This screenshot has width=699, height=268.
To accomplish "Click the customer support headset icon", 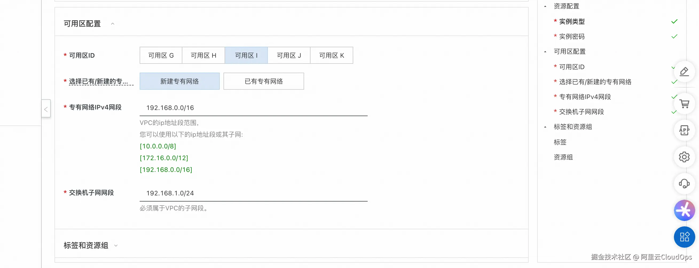I will pos(684,184).
